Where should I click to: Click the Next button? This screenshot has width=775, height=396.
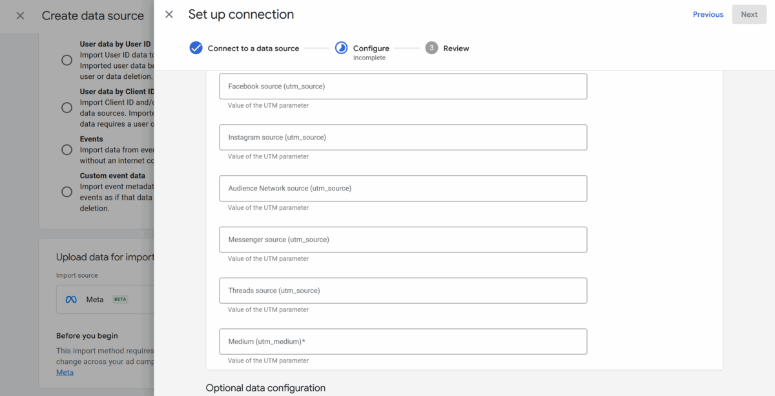pos(749,14)
